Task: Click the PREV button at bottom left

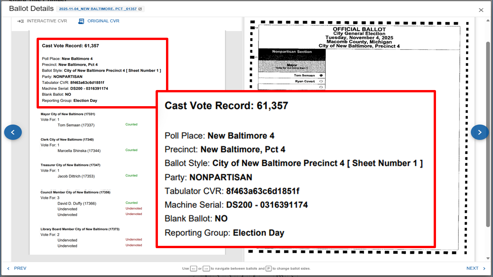Action: [x=17, y=268]
